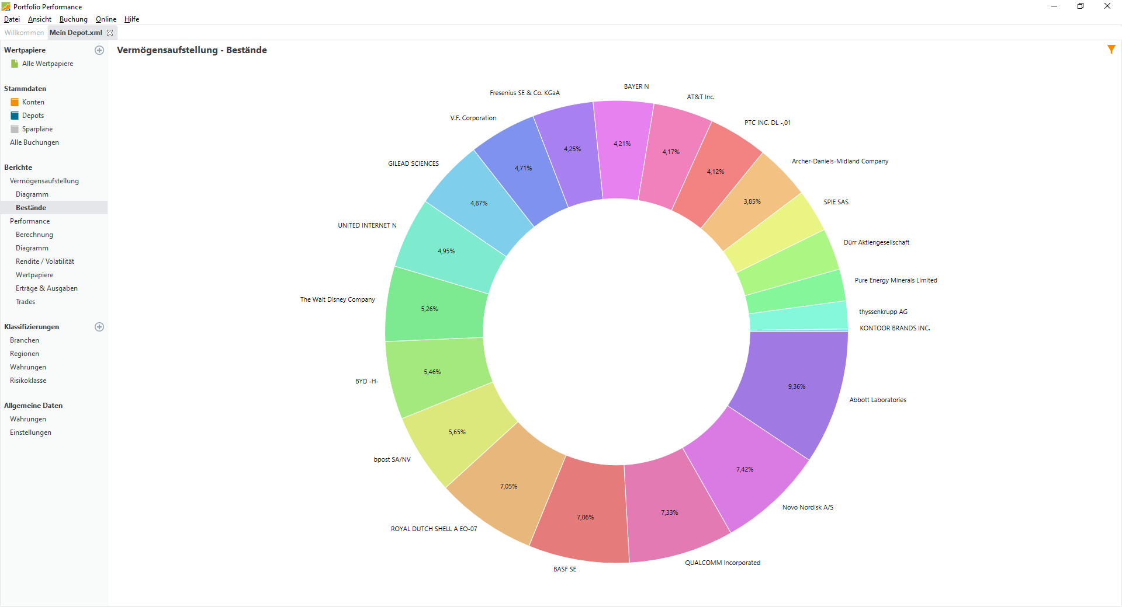Click the BAYER N 4,21% segment
1122x607 pixels.
(622, 144)
